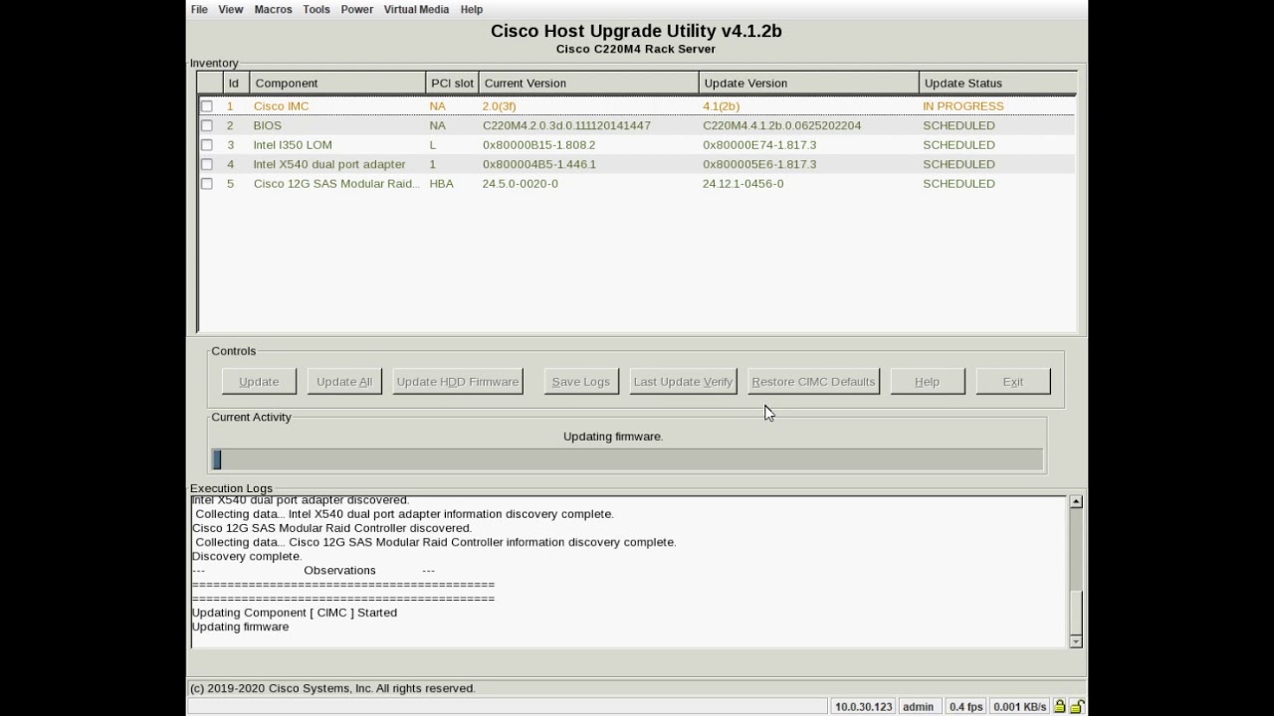The image size is (1274, 716).
Task: Tick the checkbox for Cisco IMC row
Action: tap(207, 106)
